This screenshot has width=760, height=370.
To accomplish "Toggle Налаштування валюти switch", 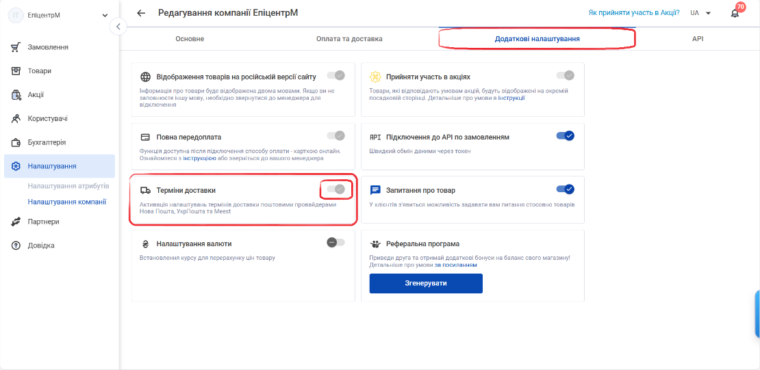I will coord(336,242).
